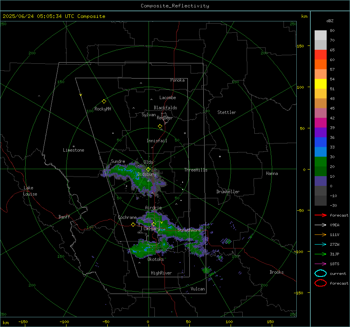Click the Banff town label

click(64, 217)
